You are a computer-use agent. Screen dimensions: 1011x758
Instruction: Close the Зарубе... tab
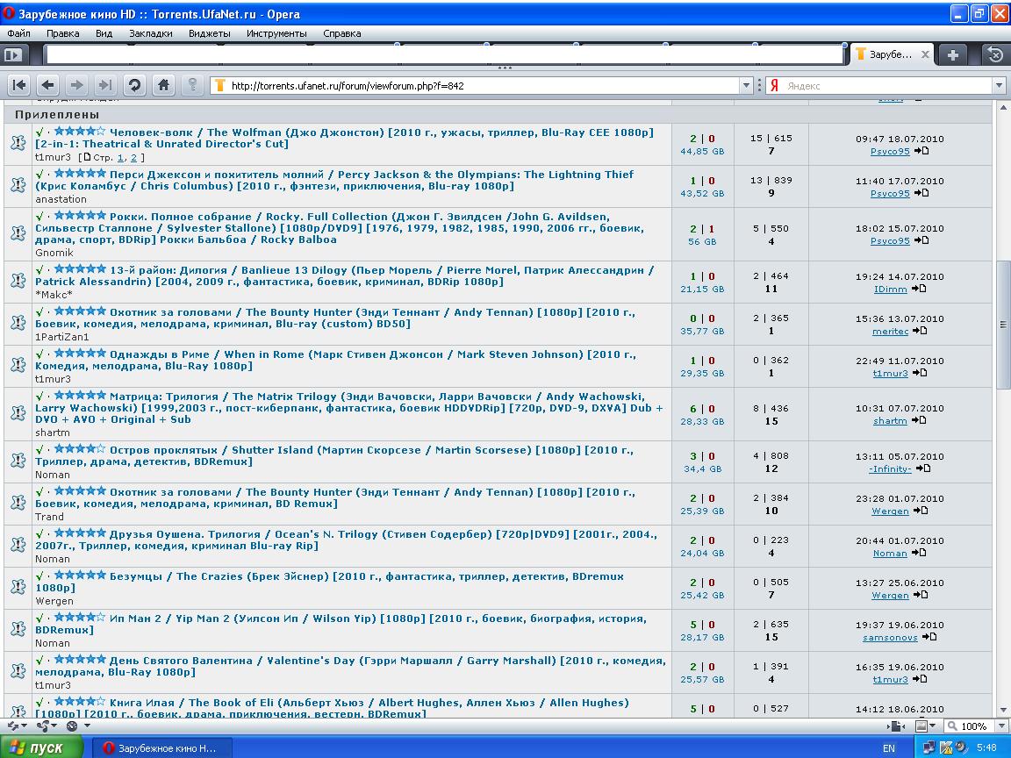(925, 54)
